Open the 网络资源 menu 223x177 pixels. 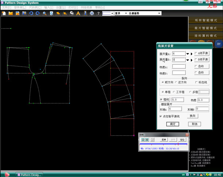(x=86, y=7)
